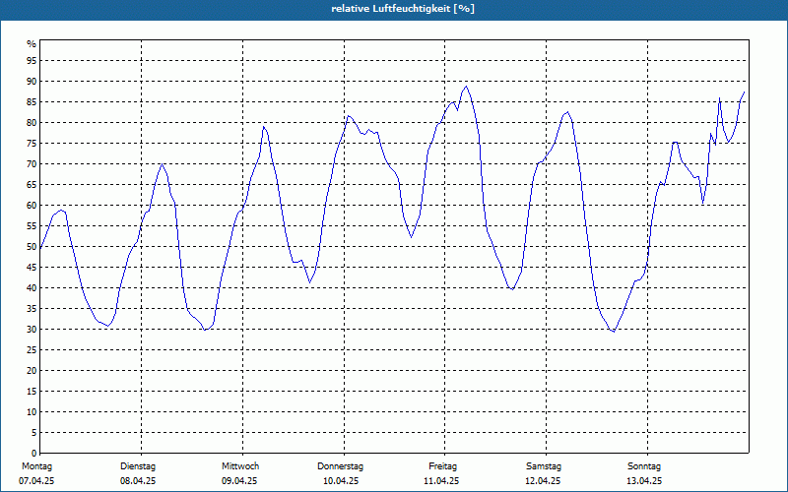Select the 40 y-axis value

(32, 288)
